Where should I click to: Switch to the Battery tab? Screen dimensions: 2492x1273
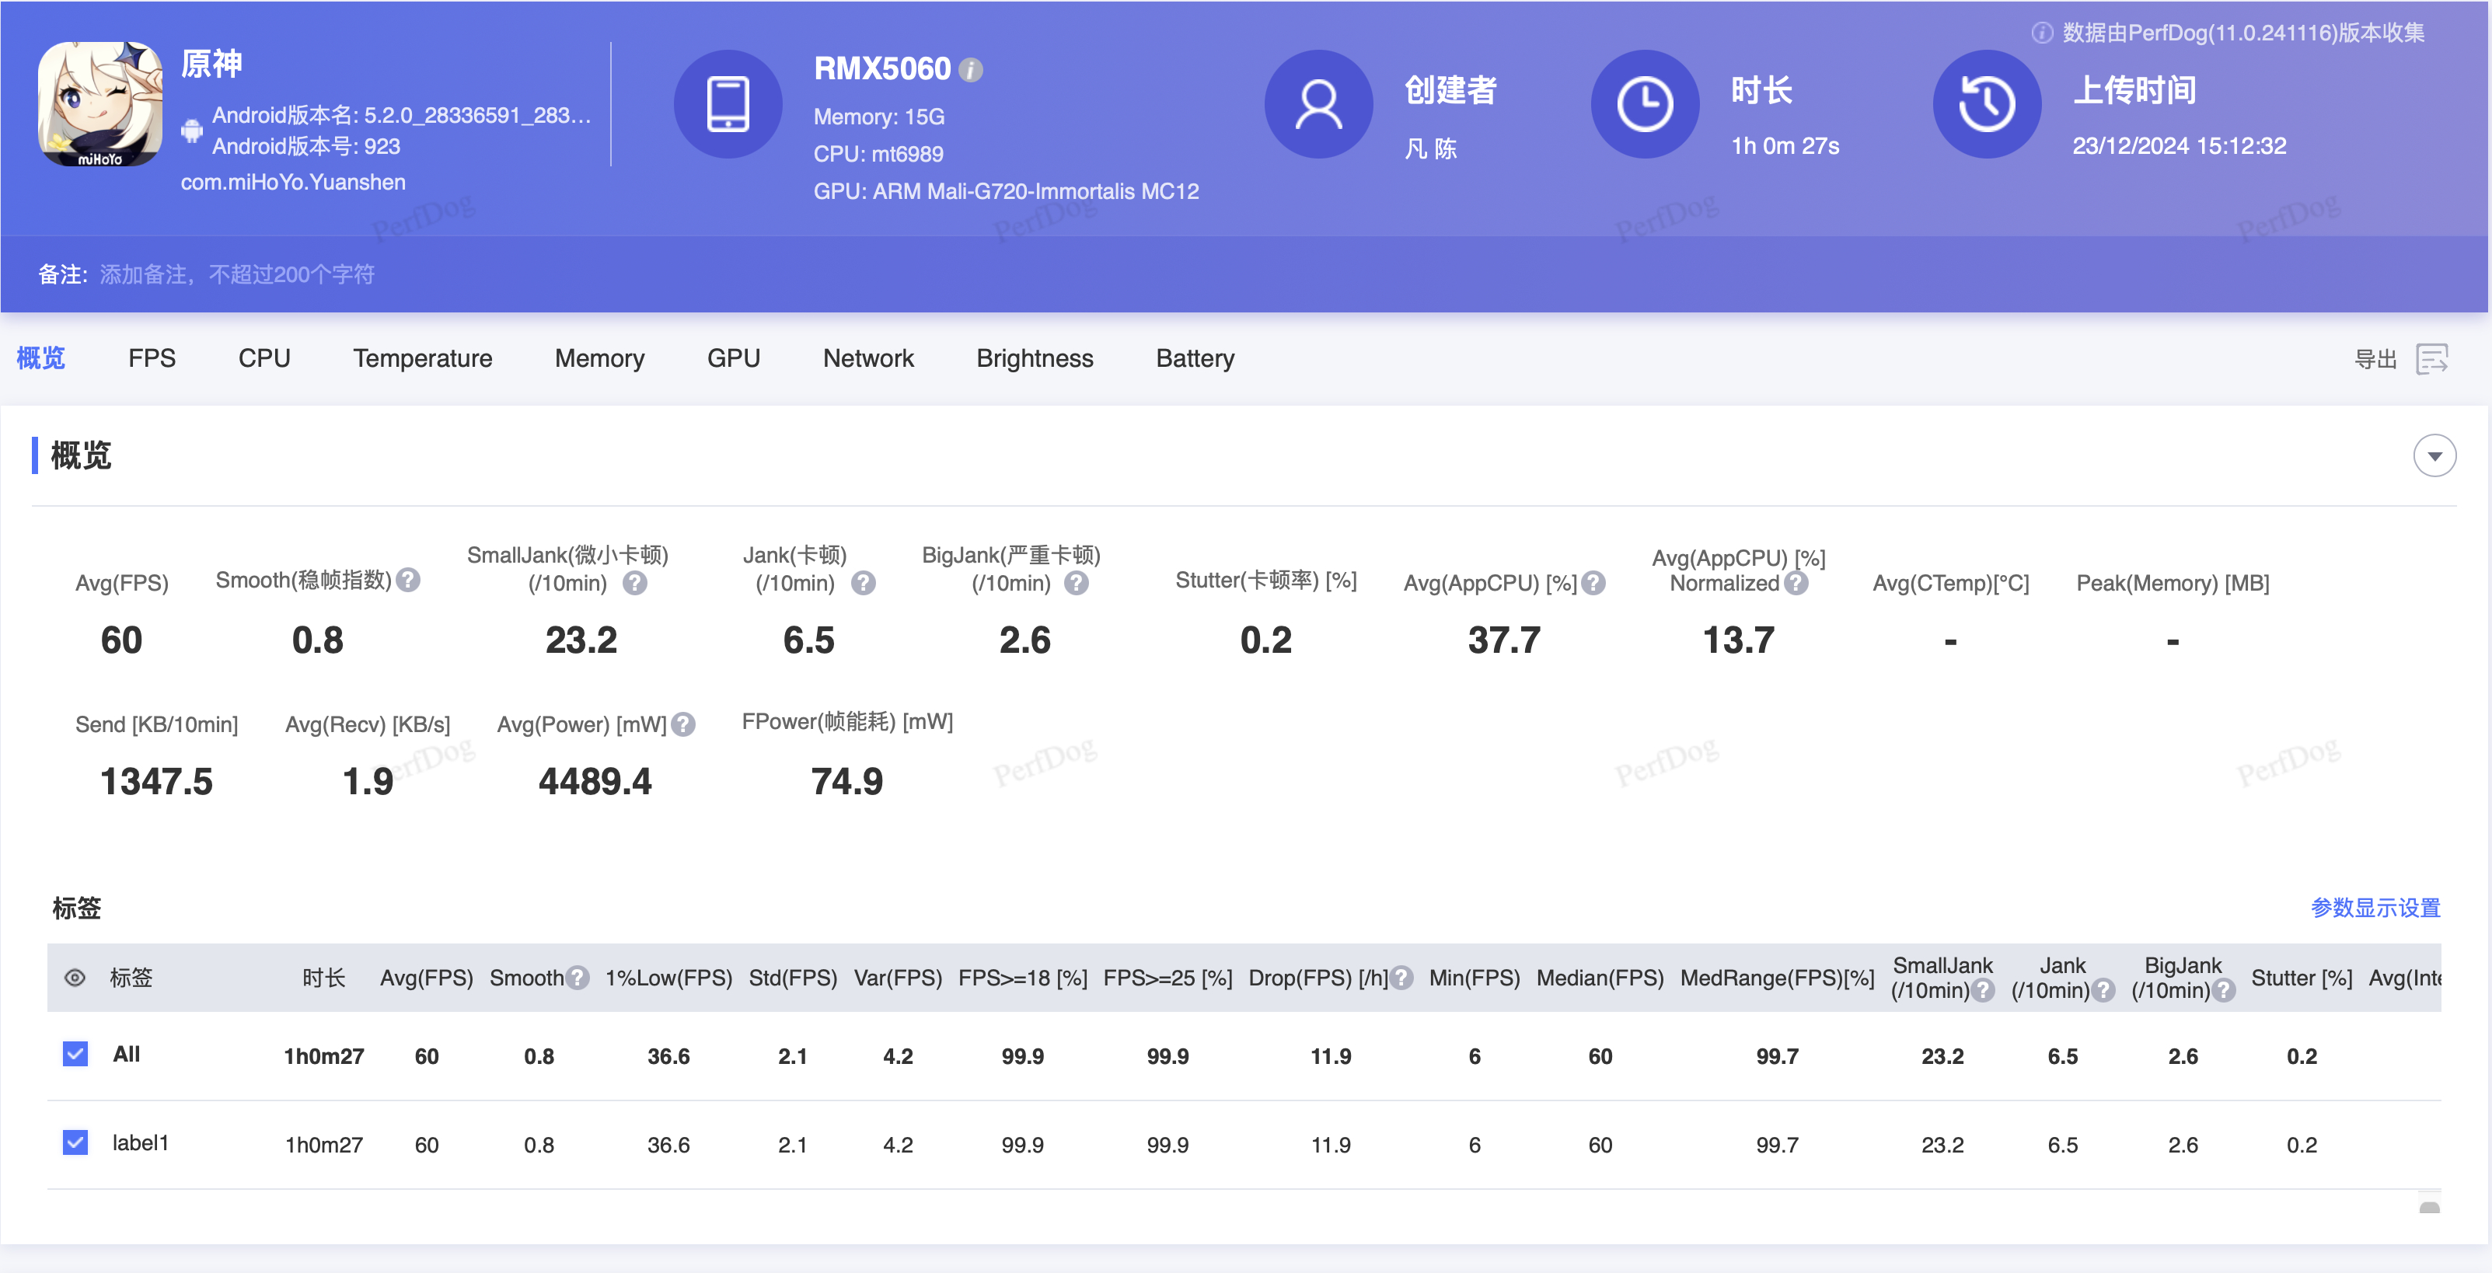[1195, 359]
